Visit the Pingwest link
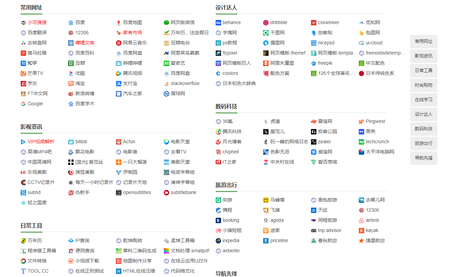Image resolution: width=470 pixels, height=277 pixels. point(375,122)
